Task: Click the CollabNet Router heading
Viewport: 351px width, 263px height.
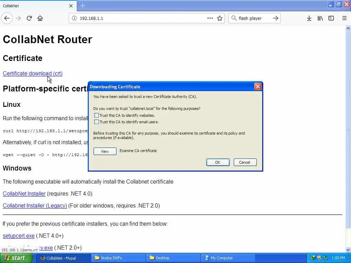Action: tap(47, 39)
